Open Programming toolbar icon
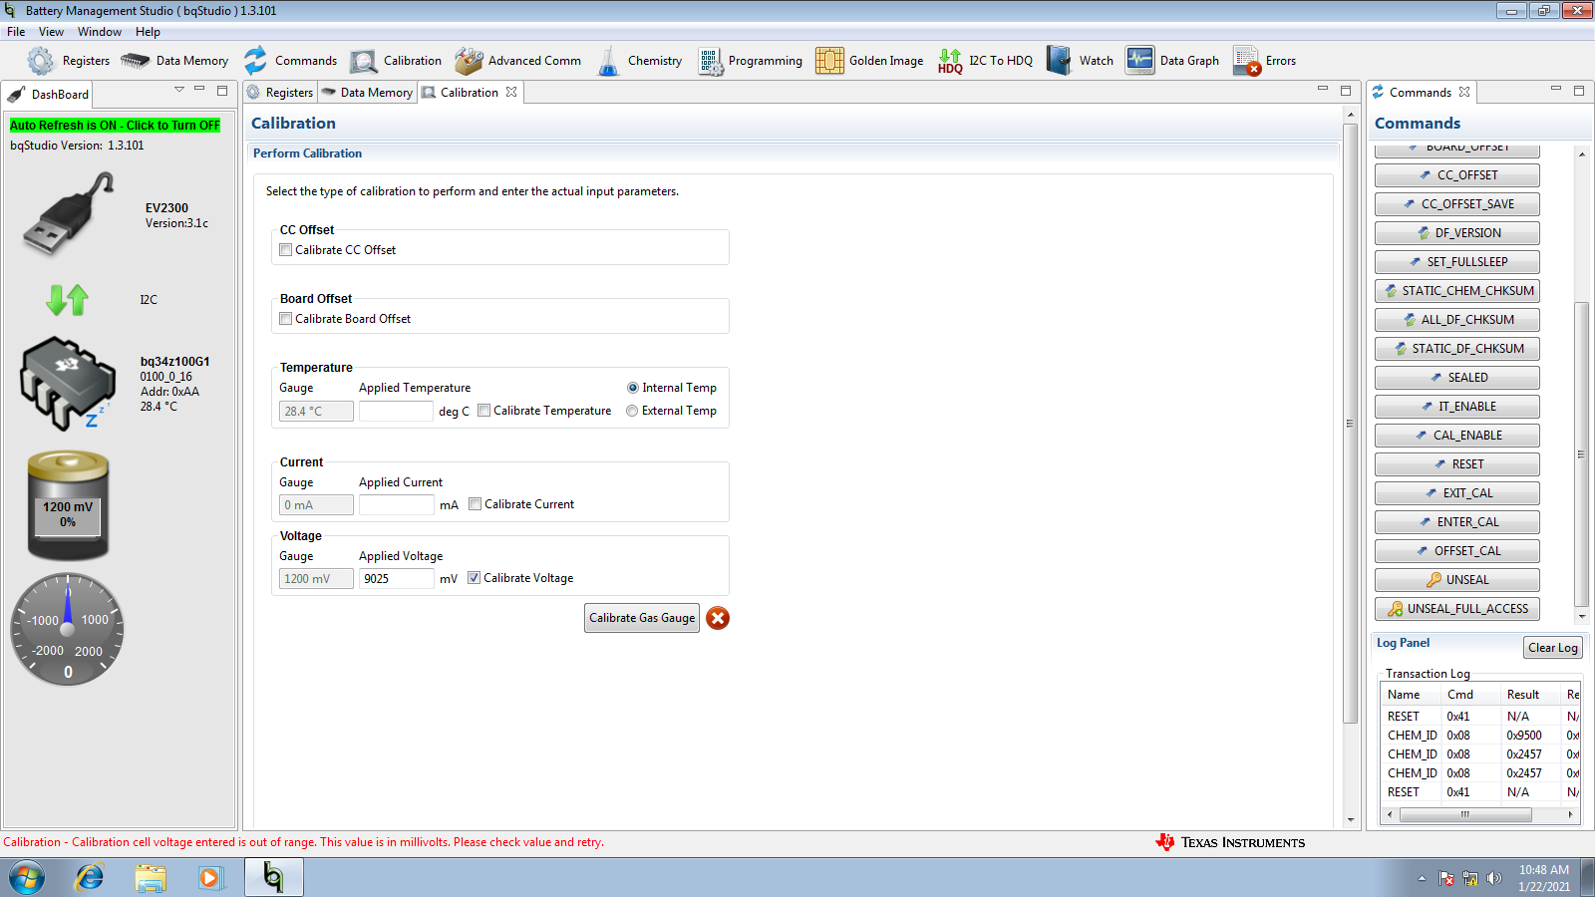 click(x=710, y=61)
